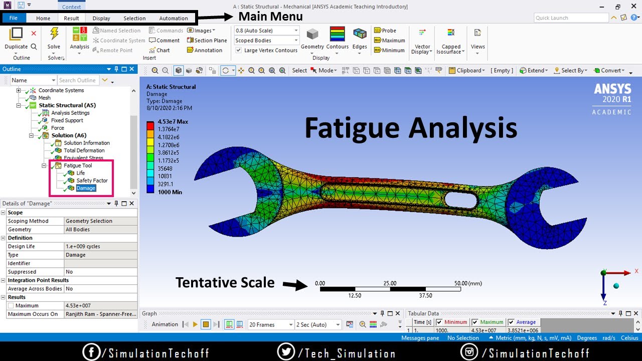
Task: Add a Section Plane
Action: [x=207, y=41]
